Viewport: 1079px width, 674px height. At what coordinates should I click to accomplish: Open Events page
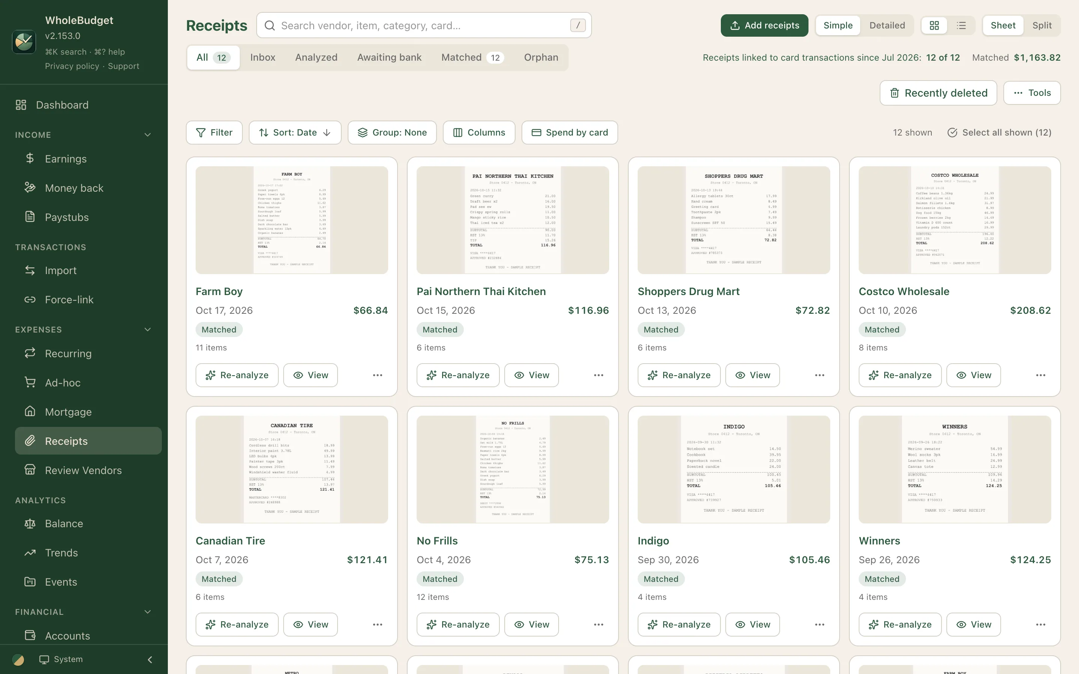coord(88,582)
